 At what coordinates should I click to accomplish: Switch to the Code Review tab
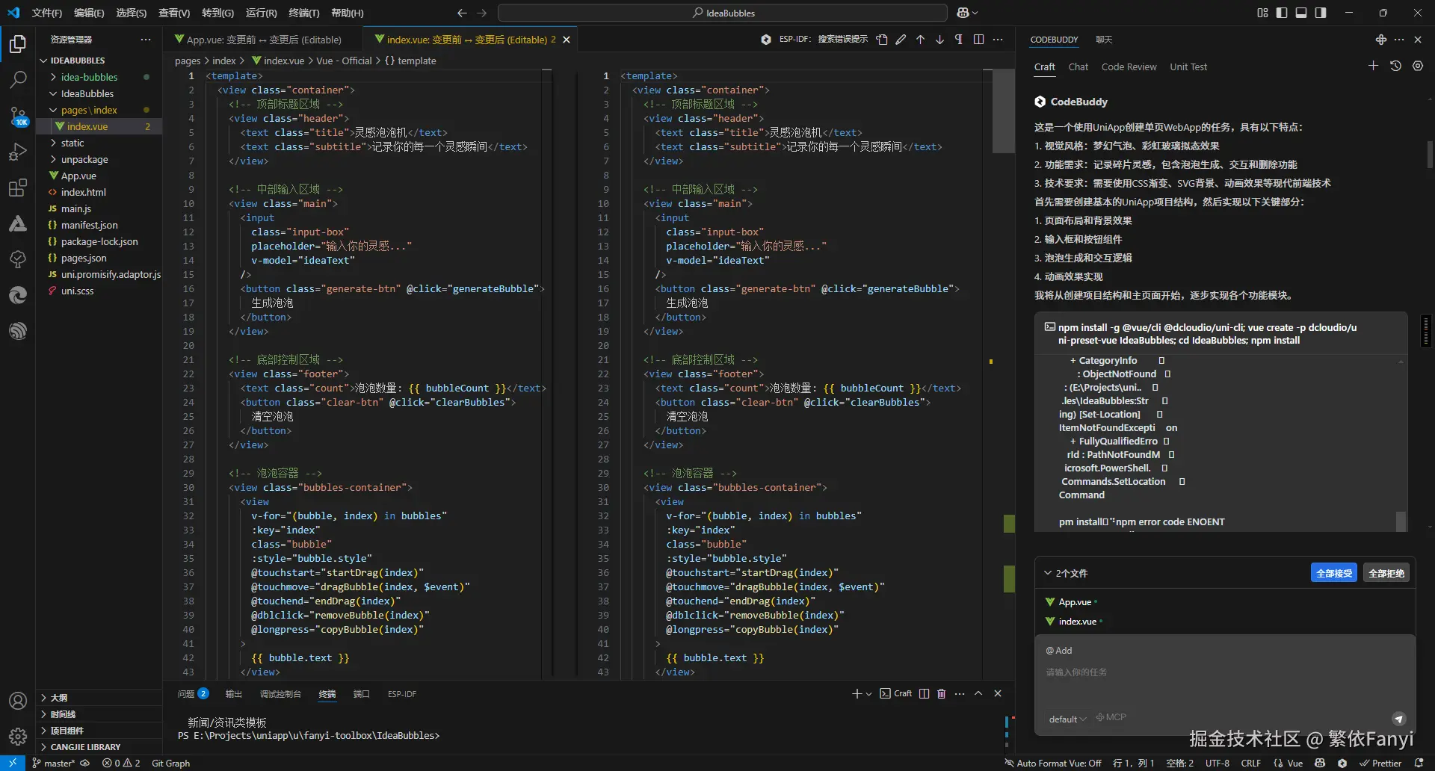[x=1129, y=67]
